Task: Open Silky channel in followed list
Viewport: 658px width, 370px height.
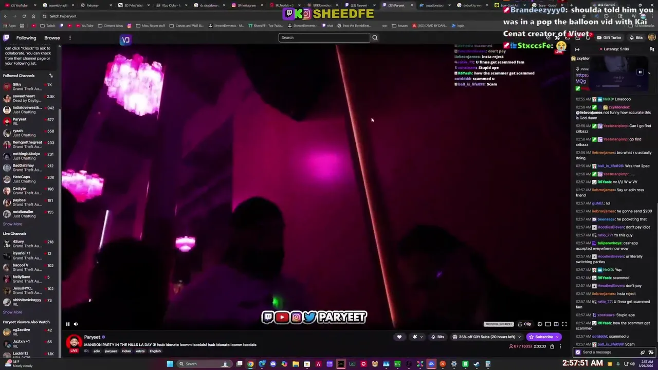Action: click(x=29, y=86)
